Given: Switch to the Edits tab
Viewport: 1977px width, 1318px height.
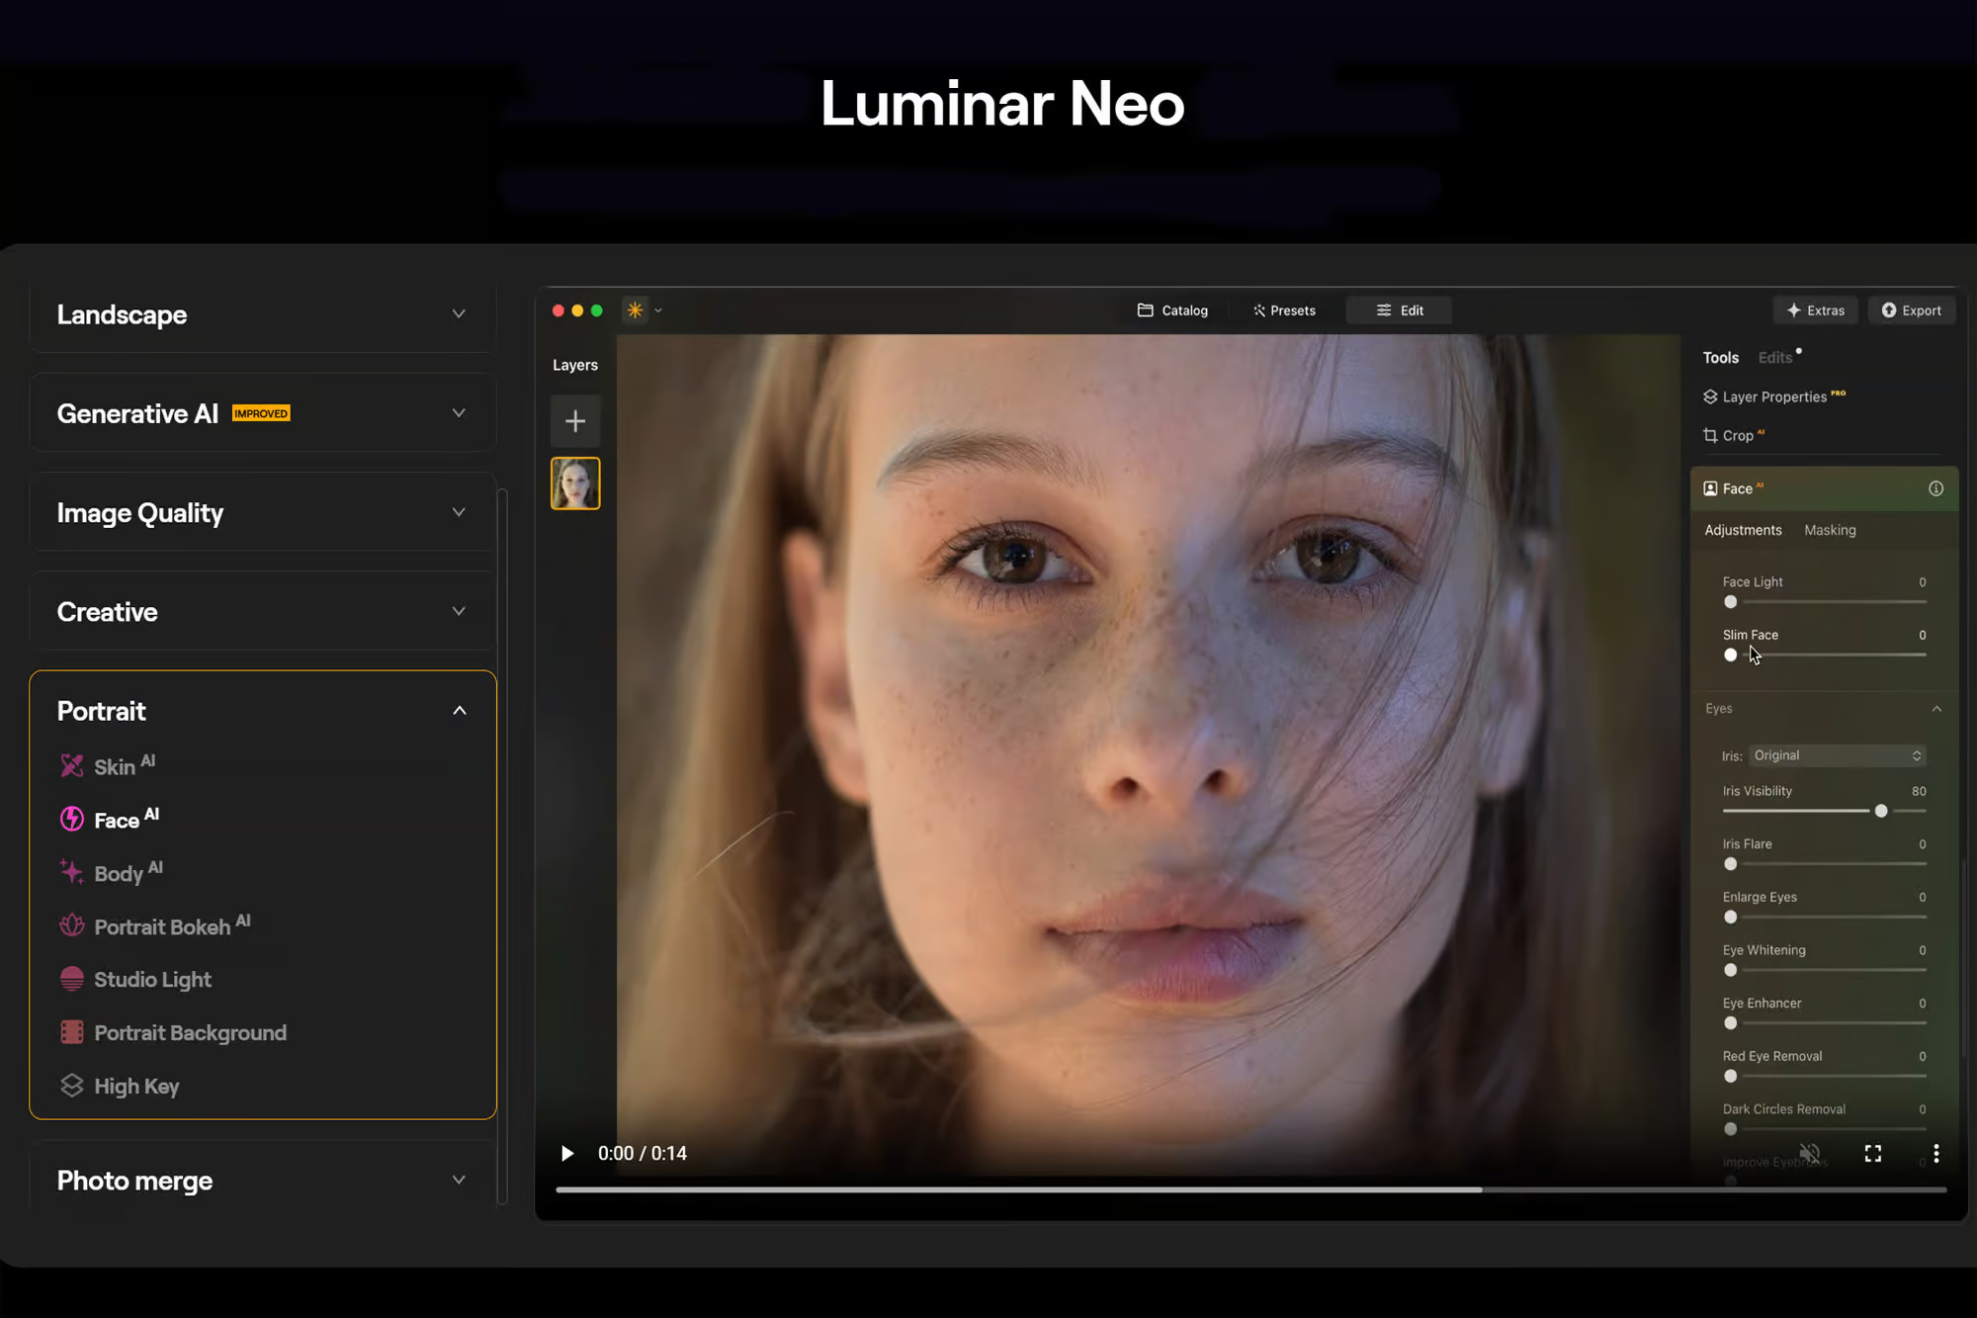Looking at the screenshot, I should click(1774, 357).
